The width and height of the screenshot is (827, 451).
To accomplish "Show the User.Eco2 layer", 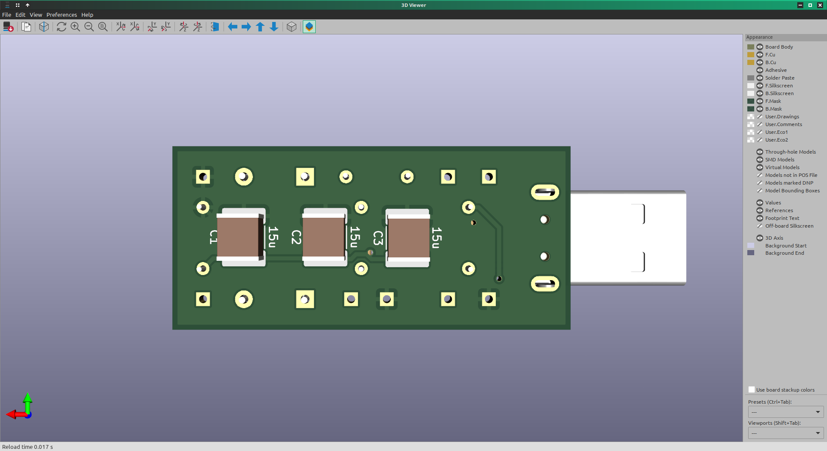I will 760,140.
